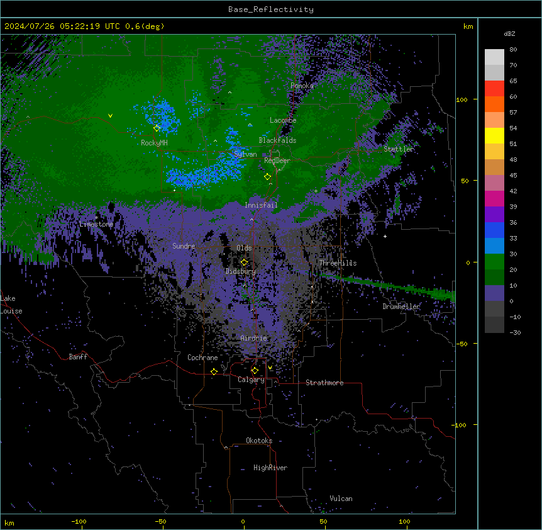This screenshot has height=530, width=542.
Task: Select the Vulcan label
Action: click(x=341, y=499)
